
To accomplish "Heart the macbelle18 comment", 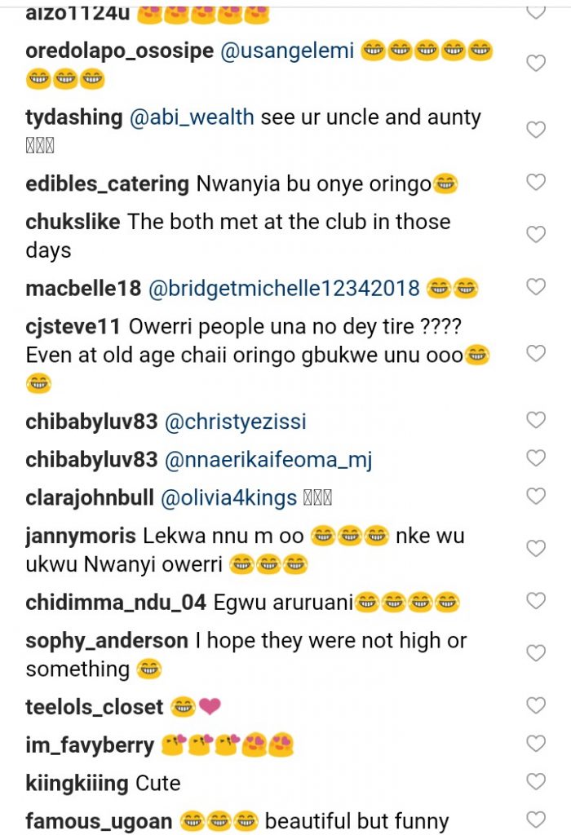I will click(x=535, y=286).
